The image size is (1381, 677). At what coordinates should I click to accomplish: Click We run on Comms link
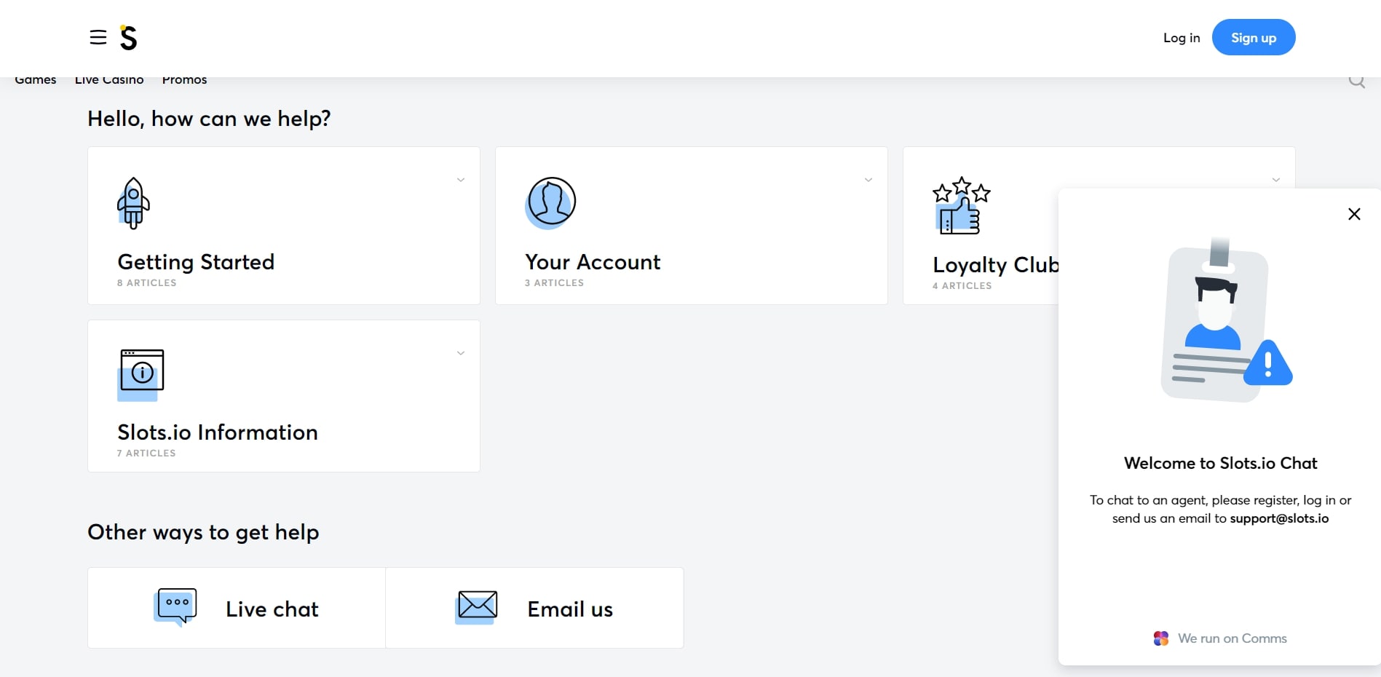tap(1232, 638)
